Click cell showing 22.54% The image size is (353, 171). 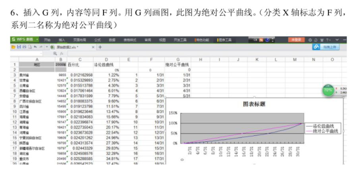[106, 132]
